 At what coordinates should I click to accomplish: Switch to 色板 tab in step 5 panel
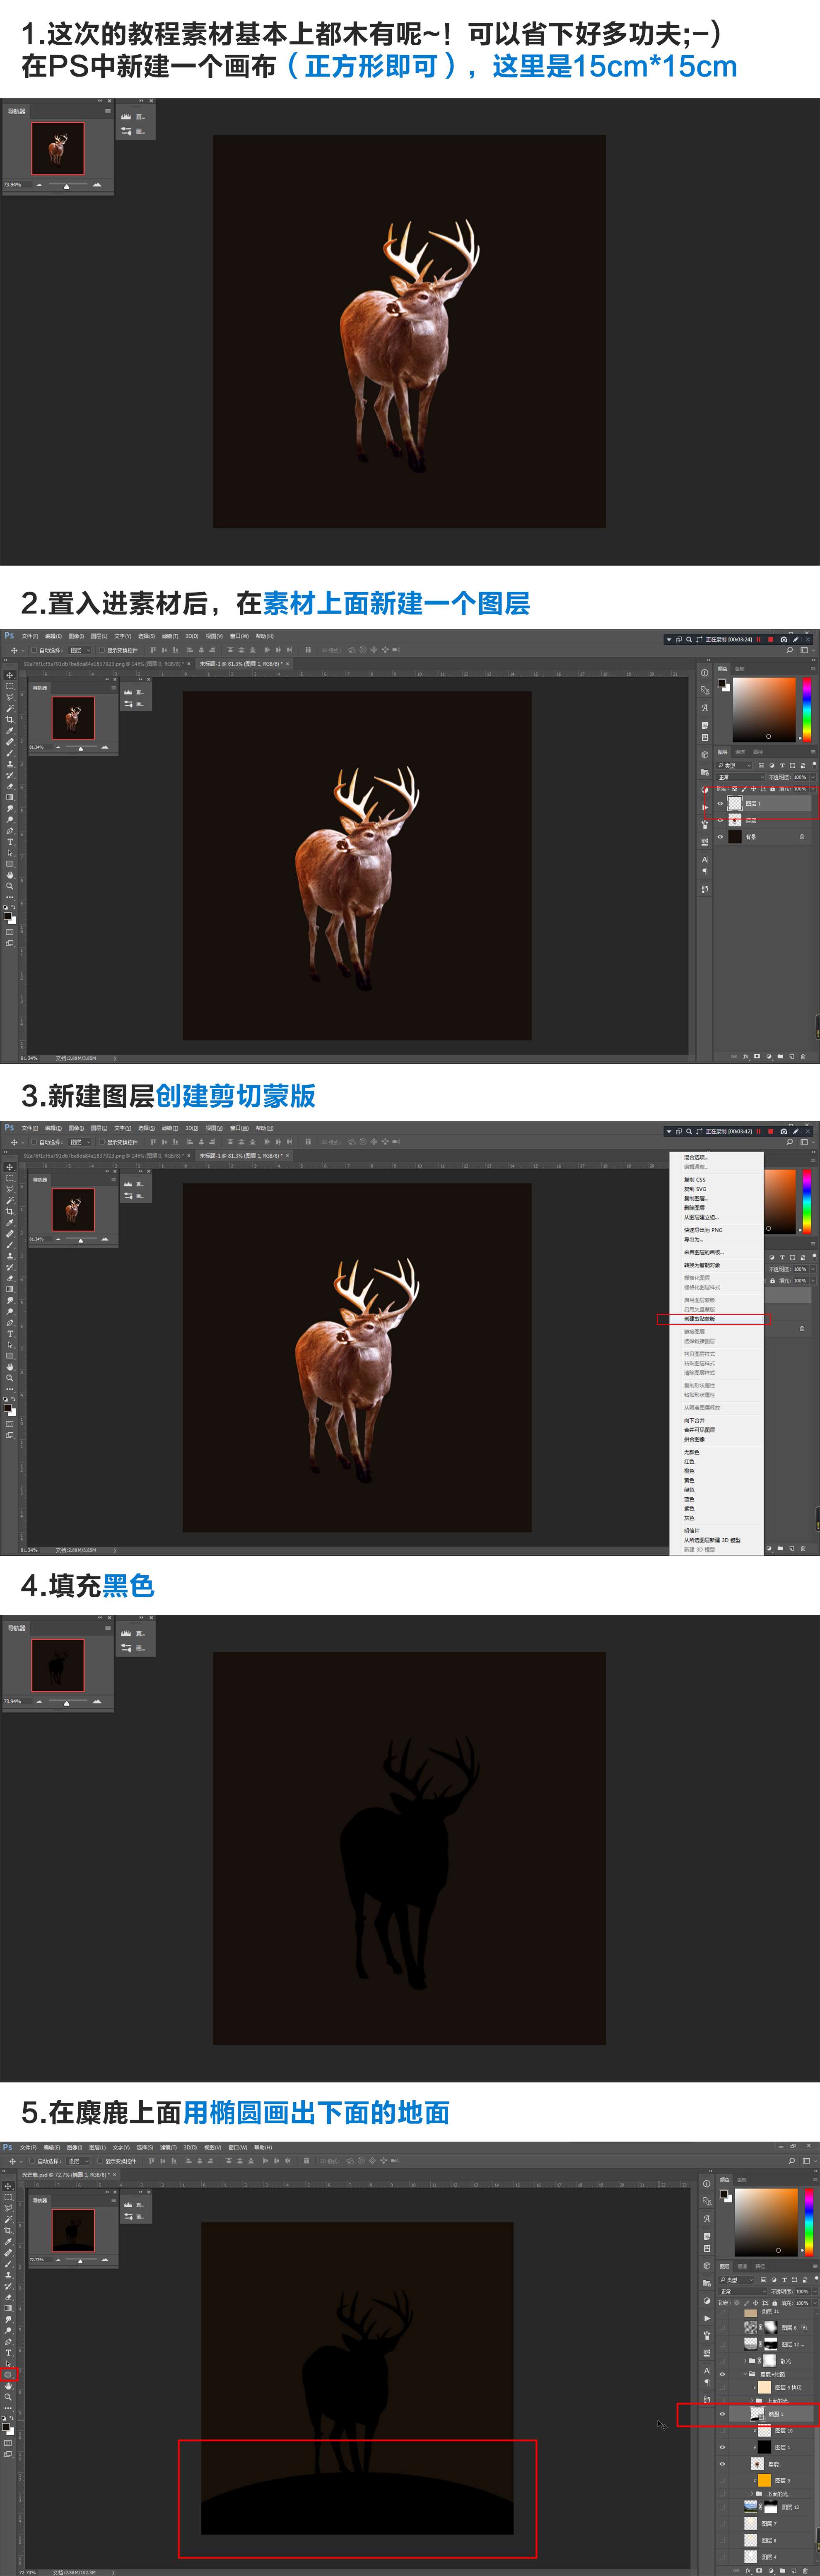click(x=742, y=2180)
